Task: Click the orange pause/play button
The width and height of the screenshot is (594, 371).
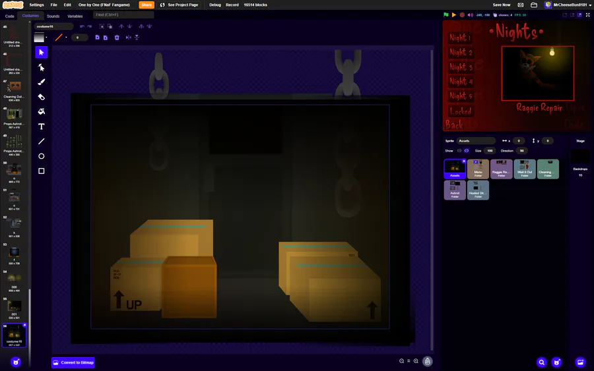Action: pyautogui.click(x=454, y=14)
